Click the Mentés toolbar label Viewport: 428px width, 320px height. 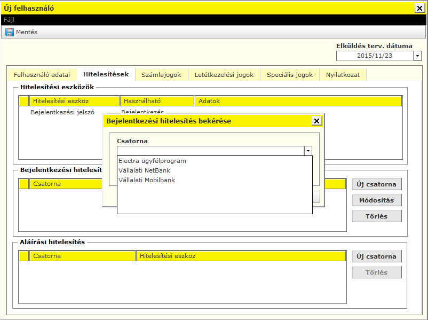27,32
